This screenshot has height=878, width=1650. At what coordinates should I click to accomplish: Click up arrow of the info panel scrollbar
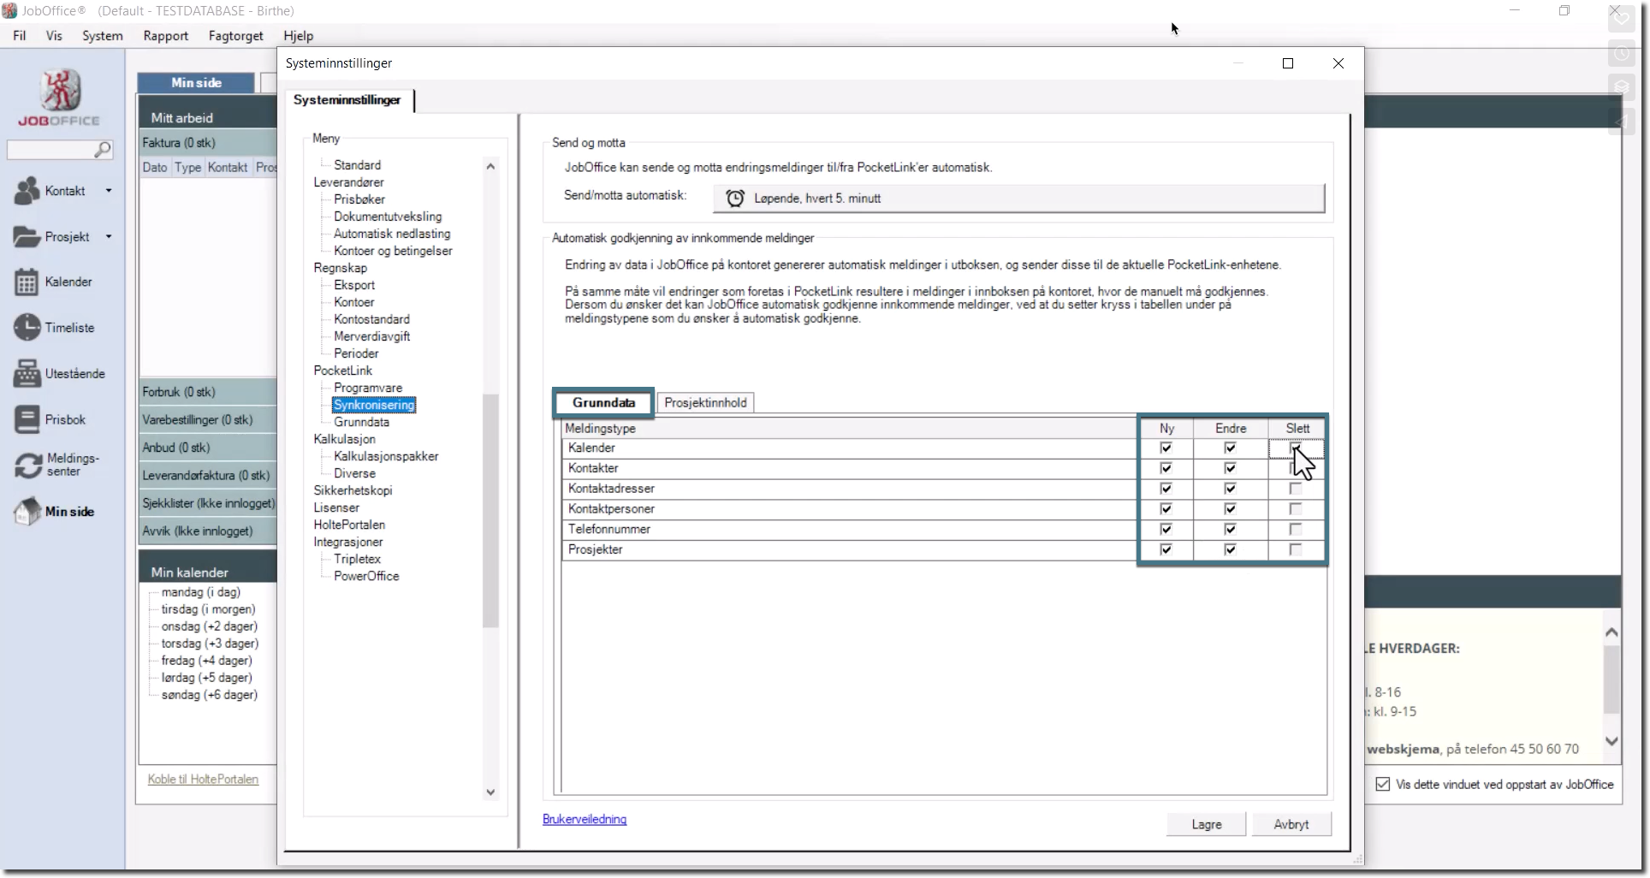1611,632
